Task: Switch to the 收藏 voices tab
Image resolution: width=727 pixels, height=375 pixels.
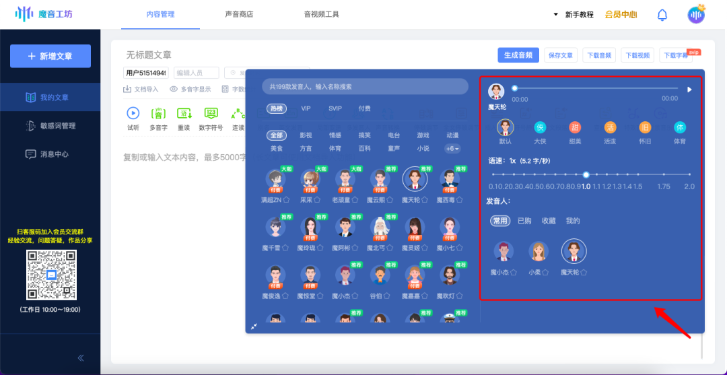Action: coord(549,221)
